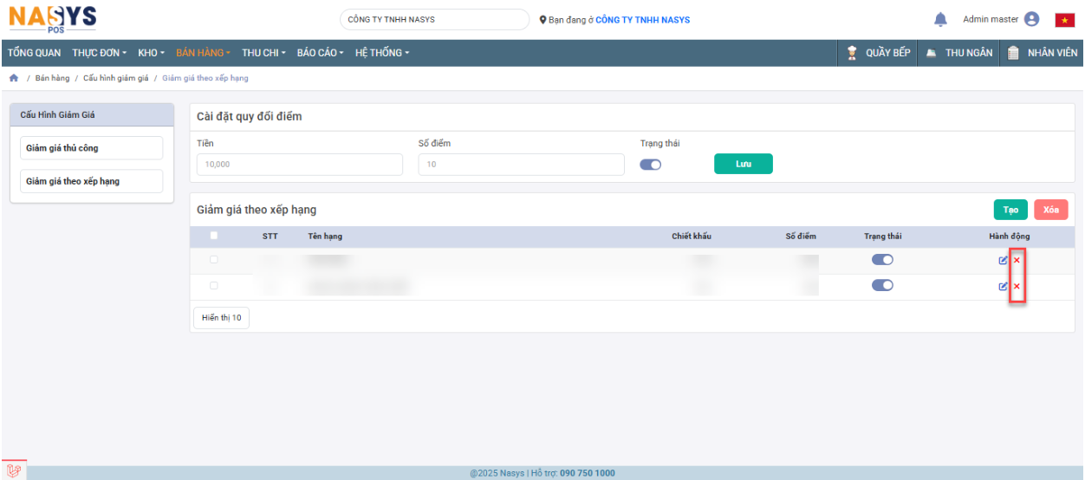Image resolution: width=1085 pixels, height=480 pixels.
Task: Click the notification bell icon
Action: (940, 19)
